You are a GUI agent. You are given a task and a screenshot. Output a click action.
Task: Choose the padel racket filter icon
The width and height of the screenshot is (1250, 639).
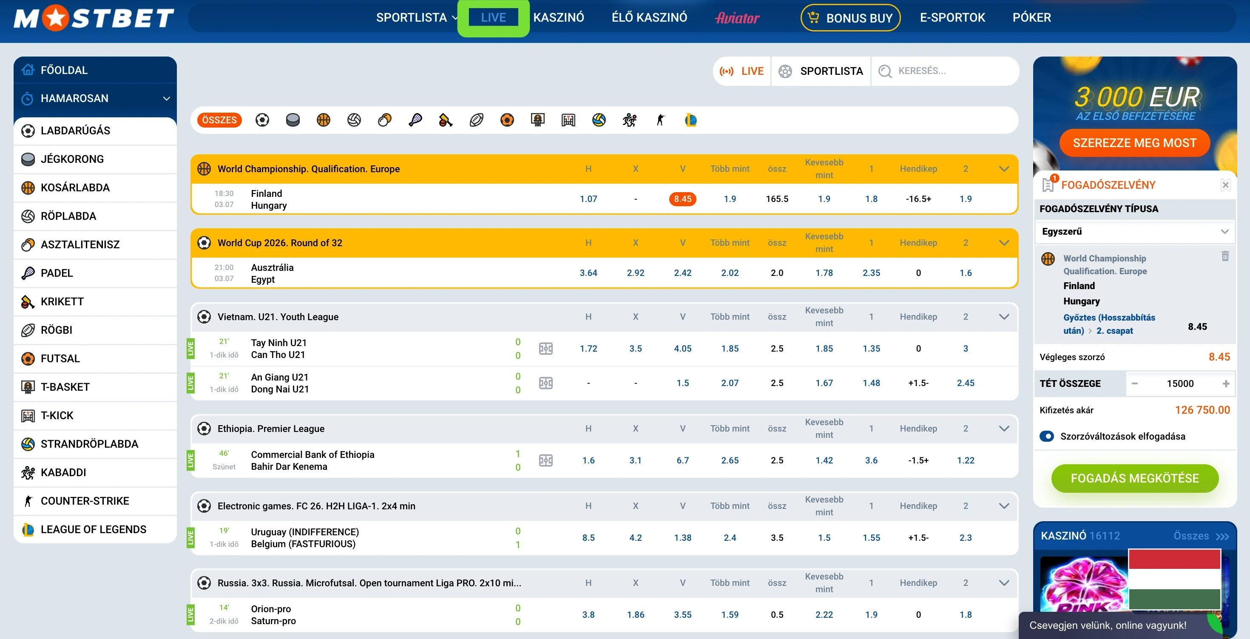coord(415,120)
